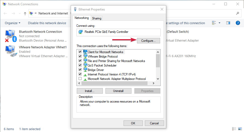Select Client for Microsoft Networks item icon
Image resolution: width=244 pixels, height=132 pixels.
pyautogui.click(x=85, y=52)
